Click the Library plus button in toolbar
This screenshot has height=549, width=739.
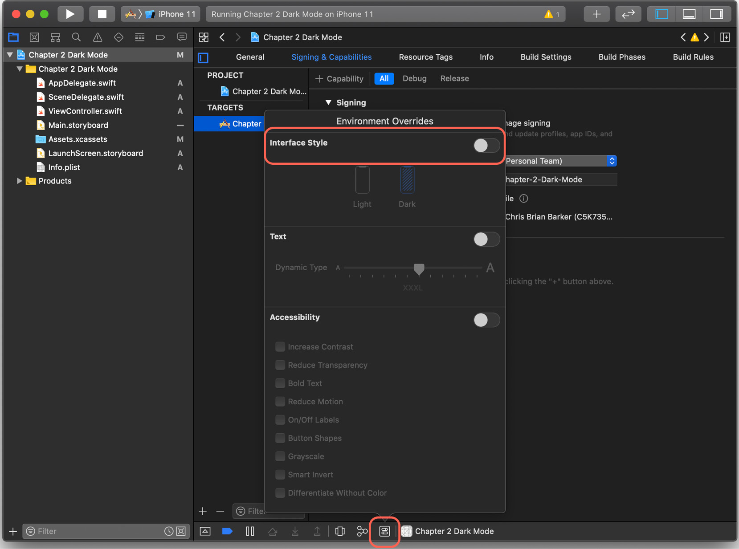(x=596, y=14)
